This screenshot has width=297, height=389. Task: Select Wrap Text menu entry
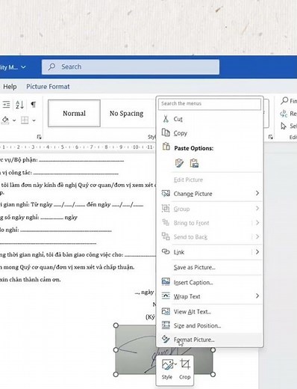[x=210, y=296]
